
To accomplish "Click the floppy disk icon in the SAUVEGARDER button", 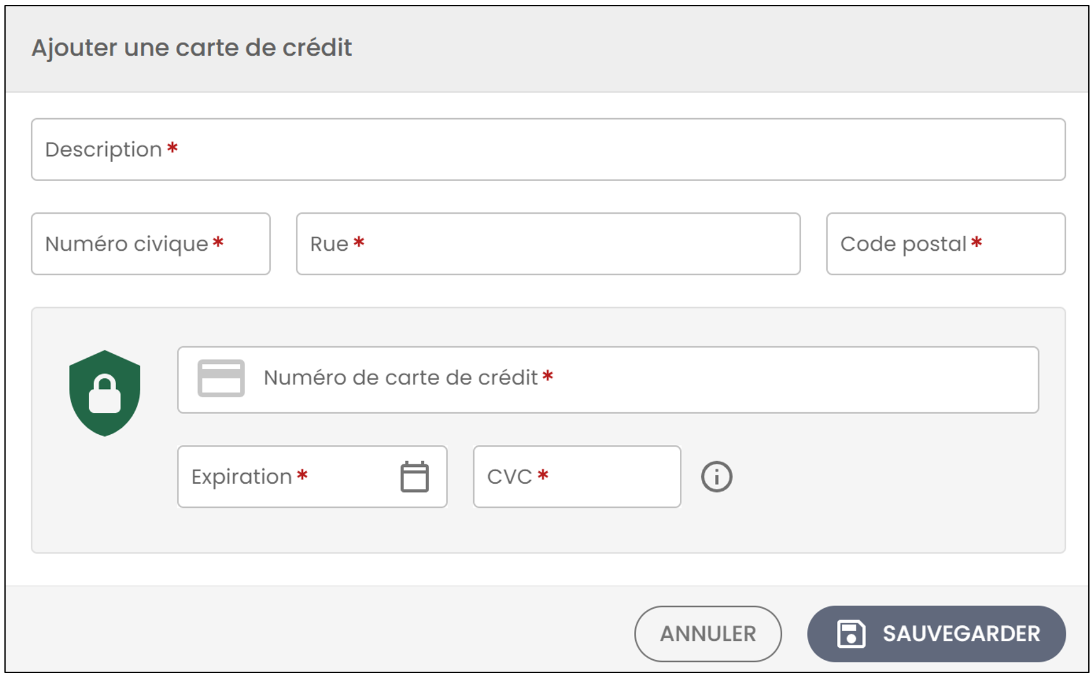I will pyautogui.click(x=851, y=634).
